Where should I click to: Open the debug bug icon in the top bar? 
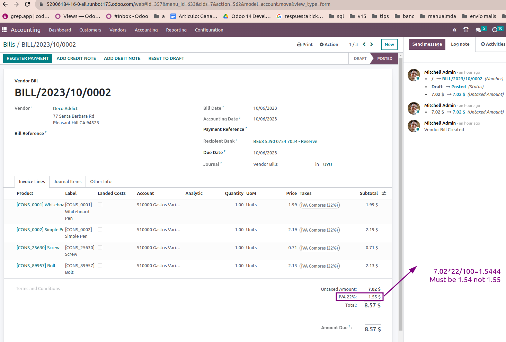pyautogui.click(x=454, y=30)
